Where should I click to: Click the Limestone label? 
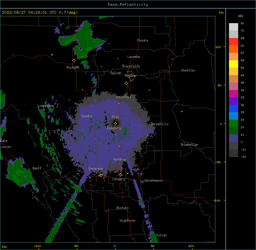[x=45, y=106]
